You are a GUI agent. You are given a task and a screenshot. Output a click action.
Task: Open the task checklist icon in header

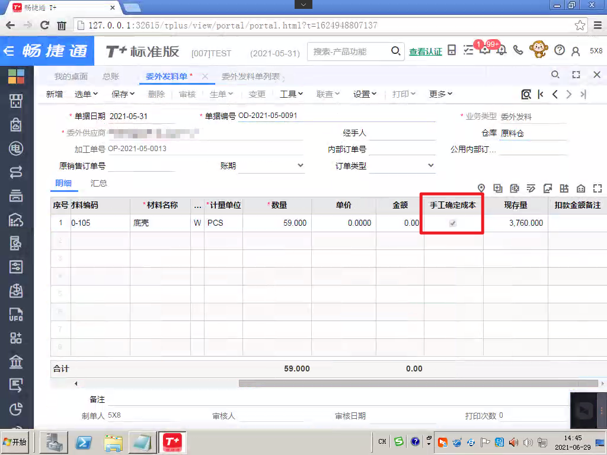468,50
